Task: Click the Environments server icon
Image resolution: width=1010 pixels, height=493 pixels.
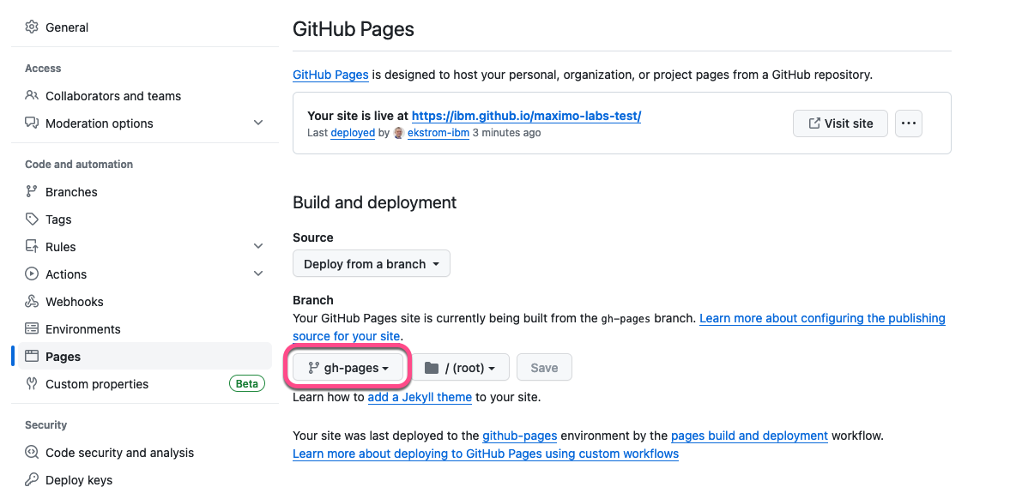Action: point(32,329)
